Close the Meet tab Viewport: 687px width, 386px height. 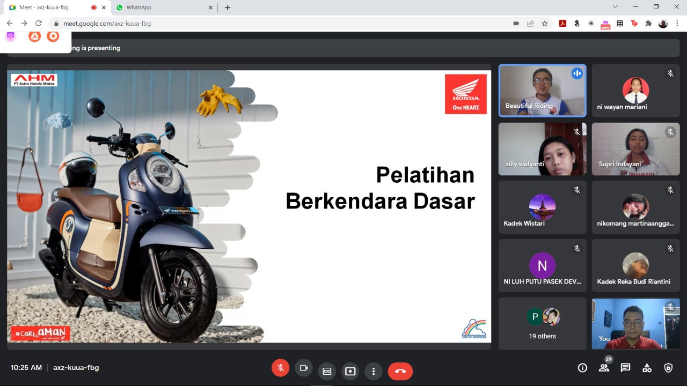click(104, 8)
